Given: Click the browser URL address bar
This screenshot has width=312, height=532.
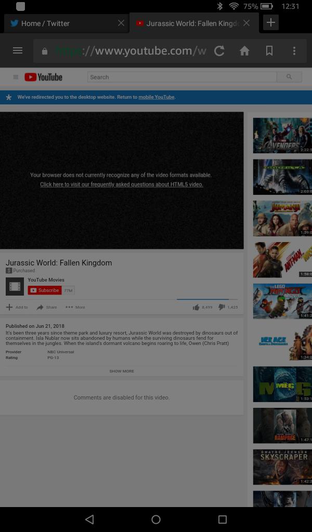Looking at the screenshot, I should pyautogui.click(x=131, y=51).
